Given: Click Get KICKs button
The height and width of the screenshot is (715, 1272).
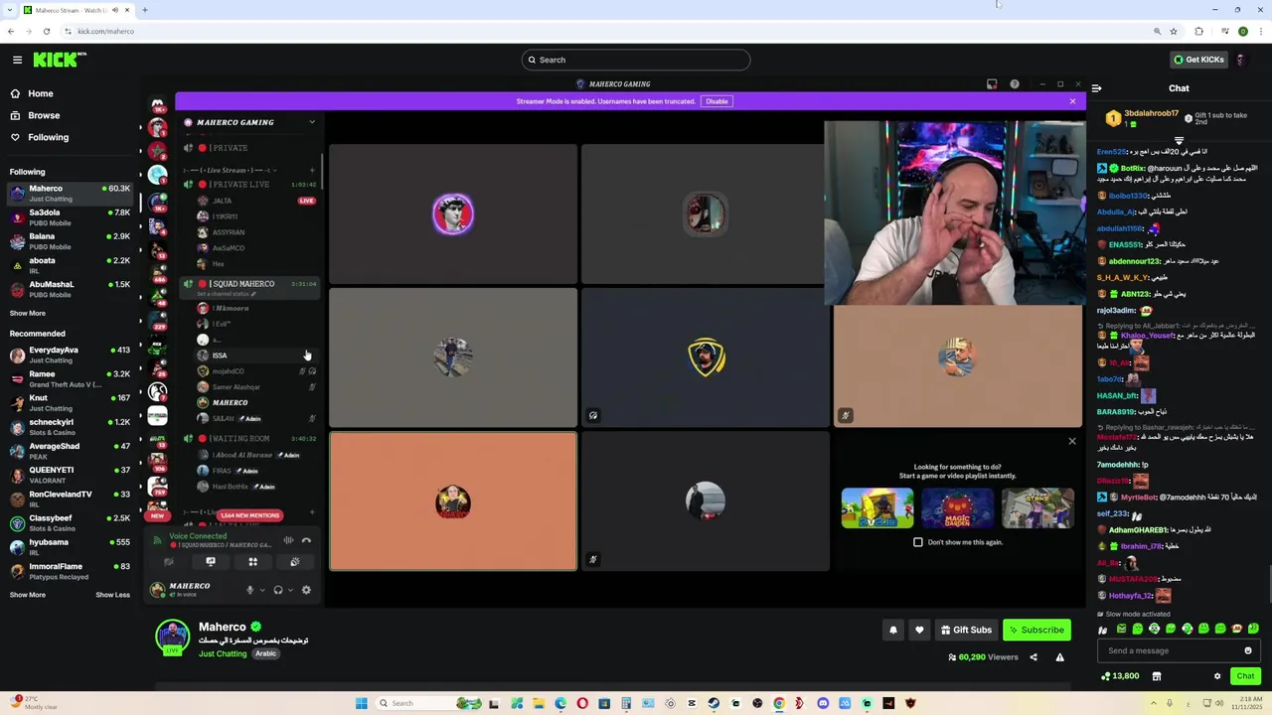Looking at the screenshot, I should (1198, 60).
